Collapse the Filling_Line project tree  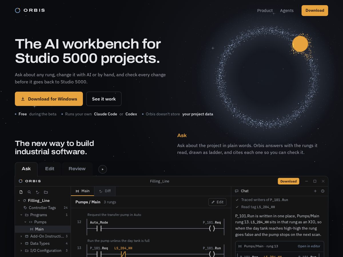pyautogui.click(x=19, y=200)
